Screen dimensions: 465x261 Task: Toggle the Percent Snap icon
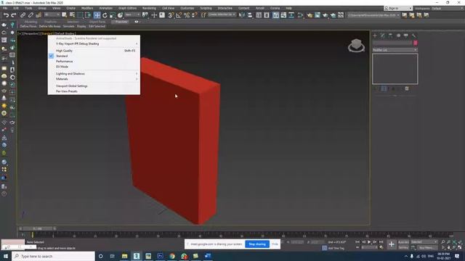[x=187, y=14]
